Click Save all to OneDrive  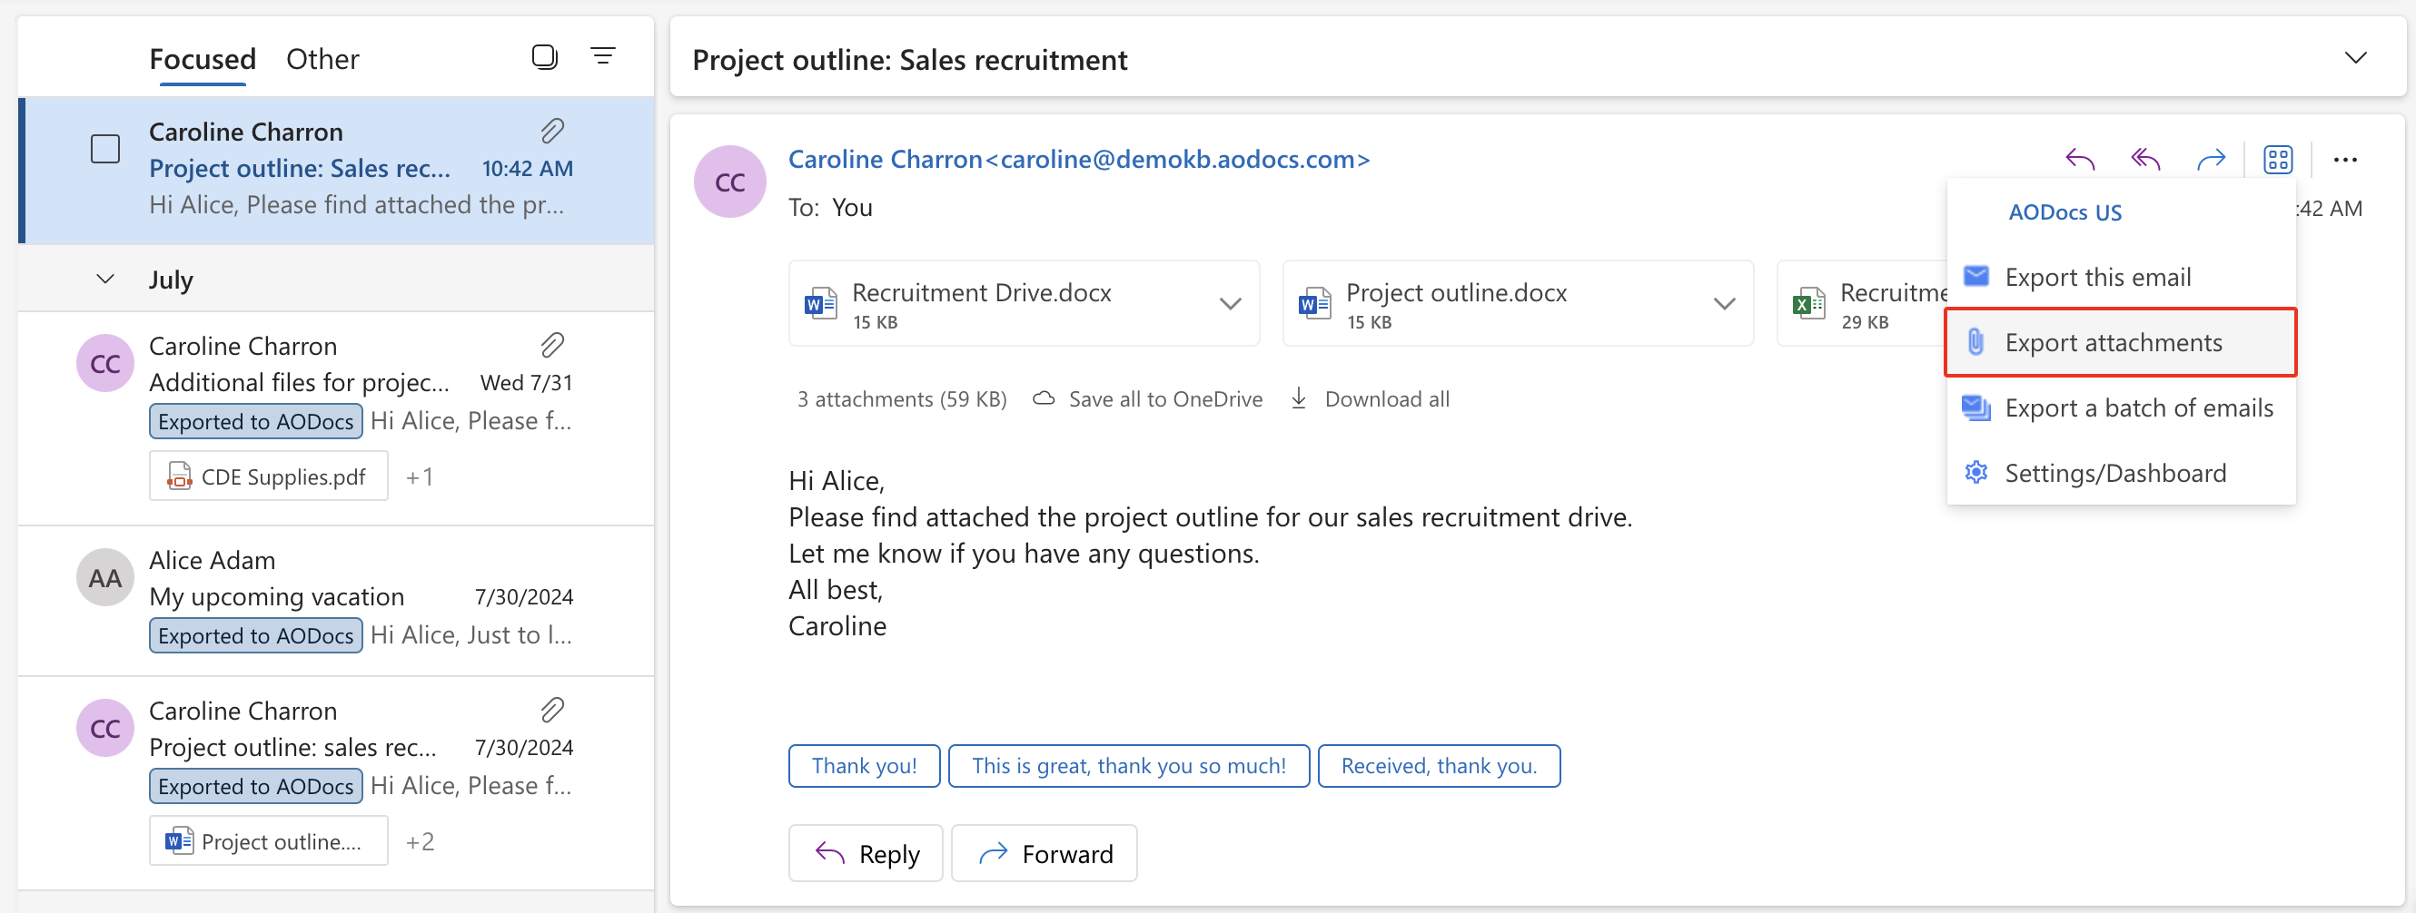[x=1148, y=399]
